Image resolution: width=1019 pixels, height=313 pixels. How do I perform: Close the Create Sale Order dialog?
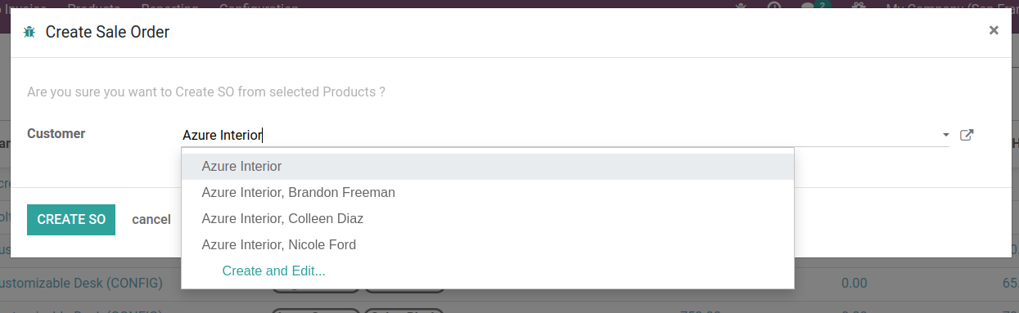pos(994,30)
